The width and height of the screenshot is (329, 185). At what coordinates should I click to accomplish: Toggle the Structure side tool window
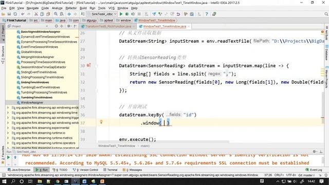(3, 55)
